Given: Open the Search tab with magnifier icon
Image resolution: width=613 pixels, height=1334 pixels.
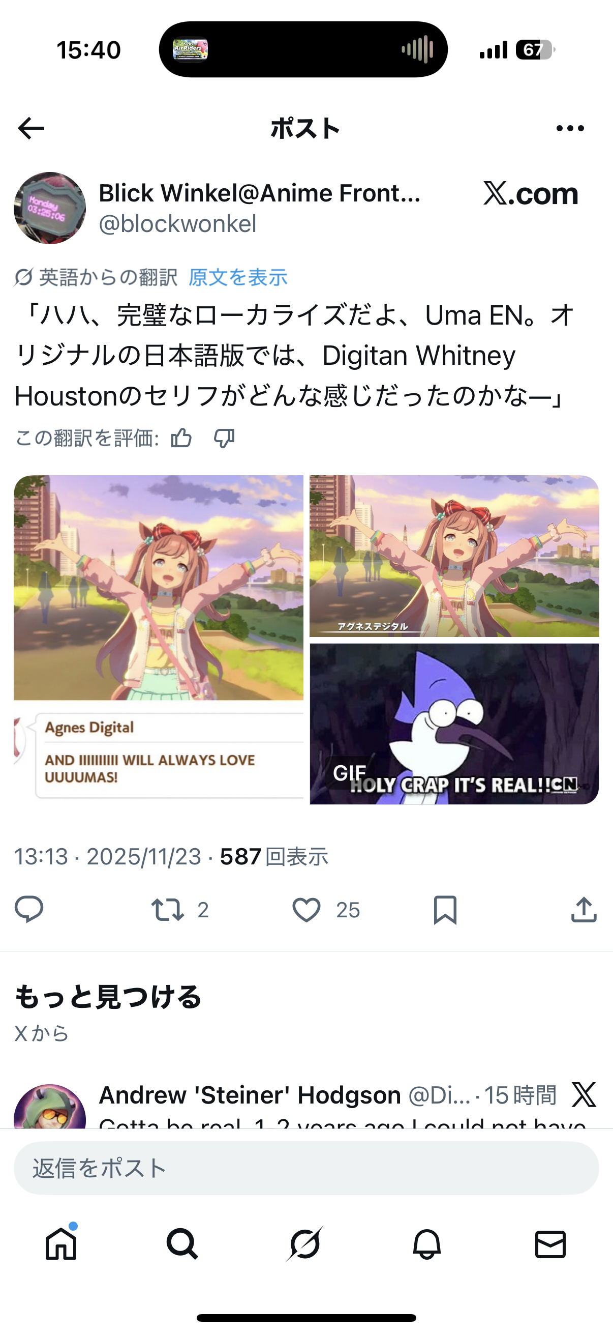Looking at the screenshot, I should [x=182, y=1244].
